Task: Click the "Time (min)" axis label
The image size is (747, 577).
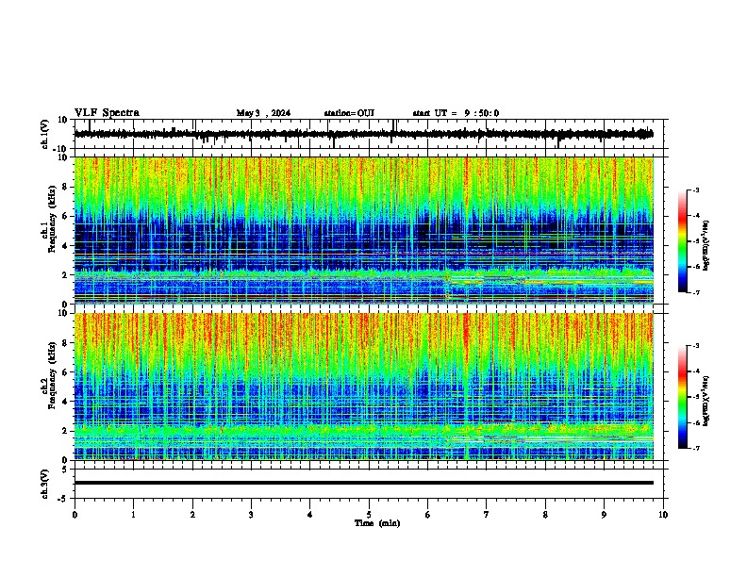Action: (377, 523)
